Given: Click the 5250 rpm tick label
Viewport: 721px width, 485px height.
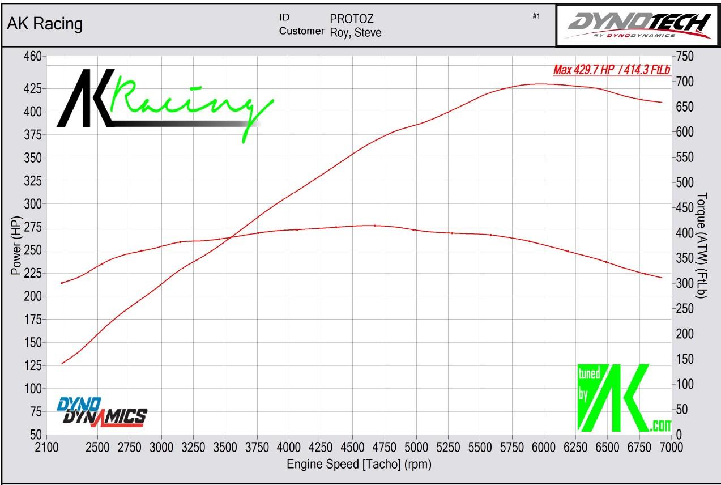Looking at the screenshot, I should point(448,447).
